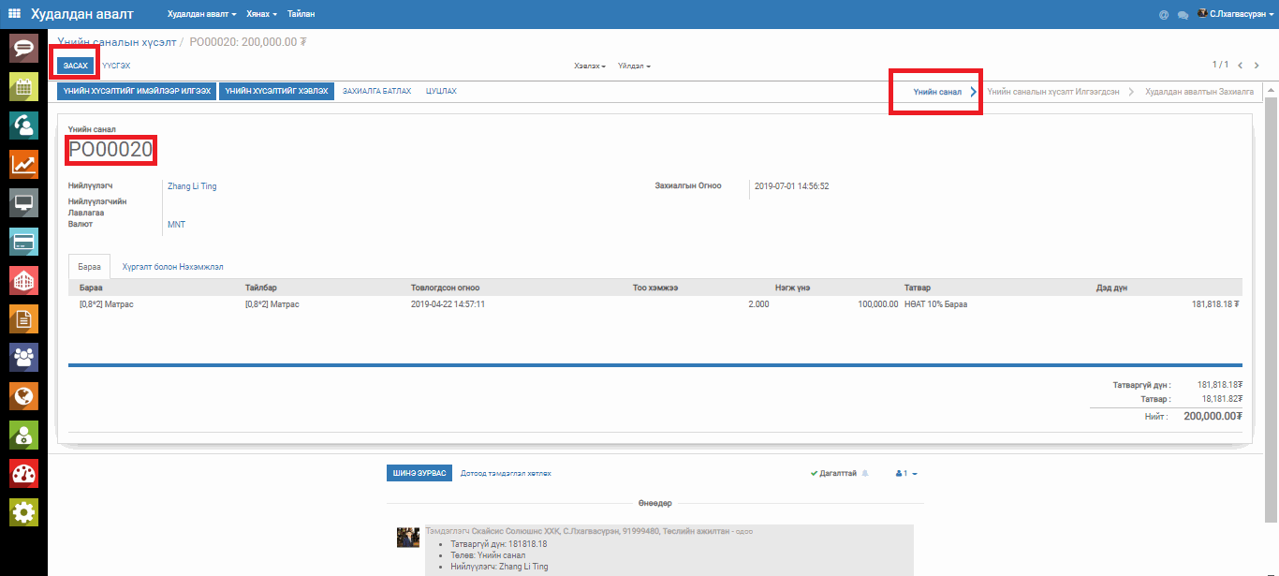Open the warehouse building sidebar icon
The width and height of the screenshot is (1279, 576).
pyautogui.click(x=23, y=280)
